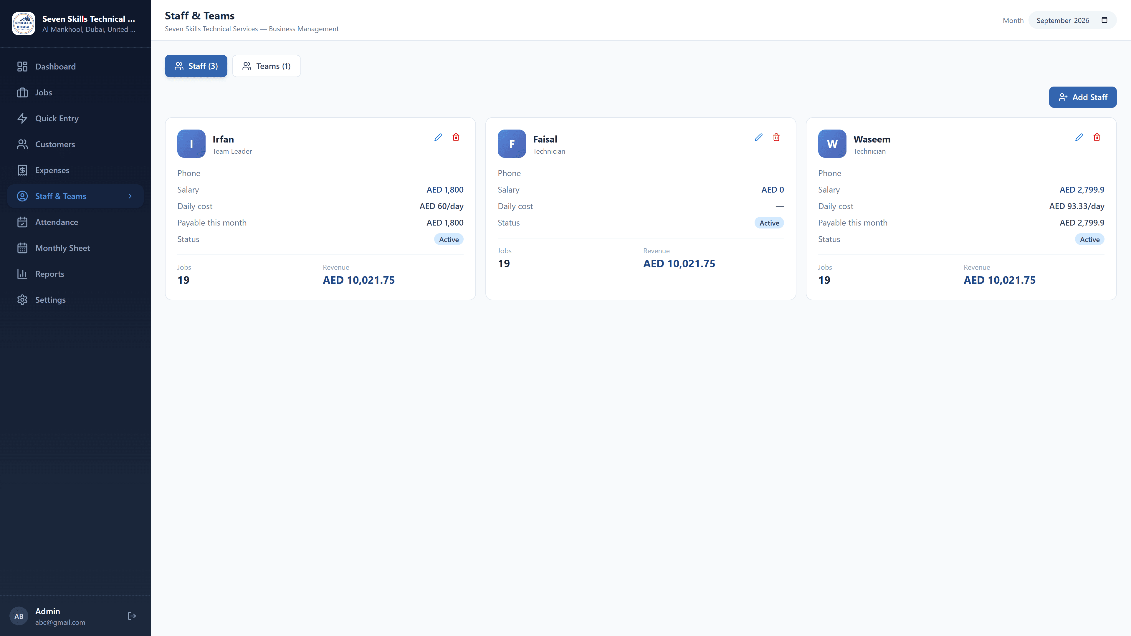The height and width of the screenshot is (636, 1131).
Task: Open the Attendance menu item
Action: point(75,222)
